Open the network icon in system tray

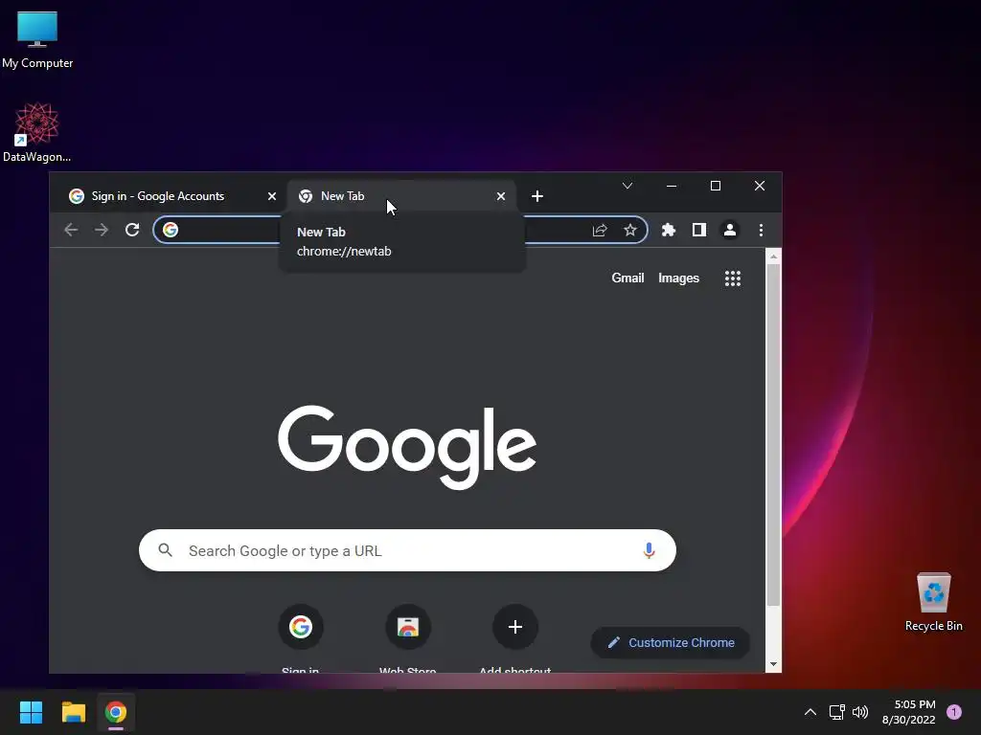pos(836,712)
